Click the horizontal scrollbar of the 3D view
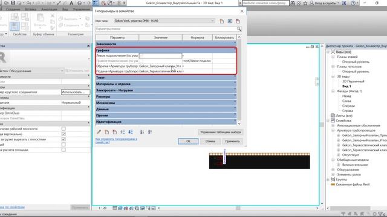Image resolution: width=387 pixels, height=217 pixels. [x=238, y=208]
